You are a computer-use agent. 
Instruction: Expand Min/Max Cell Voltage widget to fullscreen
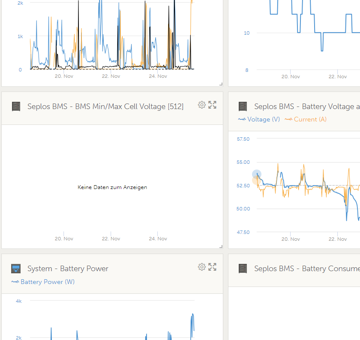point(212,105)
